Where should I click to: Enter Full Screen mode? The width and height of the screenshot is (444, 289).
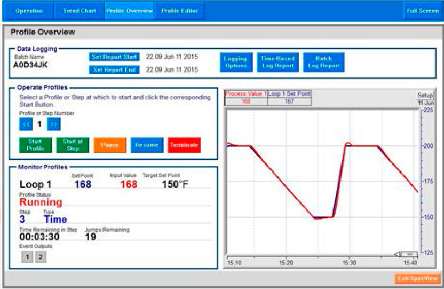(x=422, y=11)
